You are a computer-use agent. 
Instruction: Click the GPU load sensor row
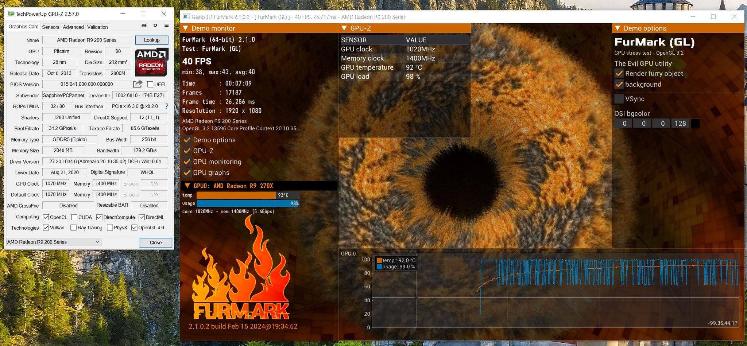coord(405,77)
